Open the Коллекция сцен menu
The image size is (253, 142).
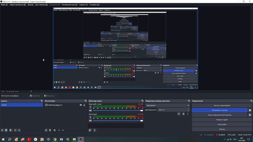click(x=70, y=5)
